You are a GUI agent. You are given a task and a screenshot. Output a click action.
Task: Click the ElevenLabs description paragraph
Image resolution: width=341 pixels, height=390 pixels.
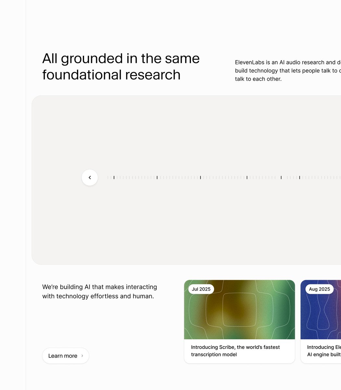(286, 71)
